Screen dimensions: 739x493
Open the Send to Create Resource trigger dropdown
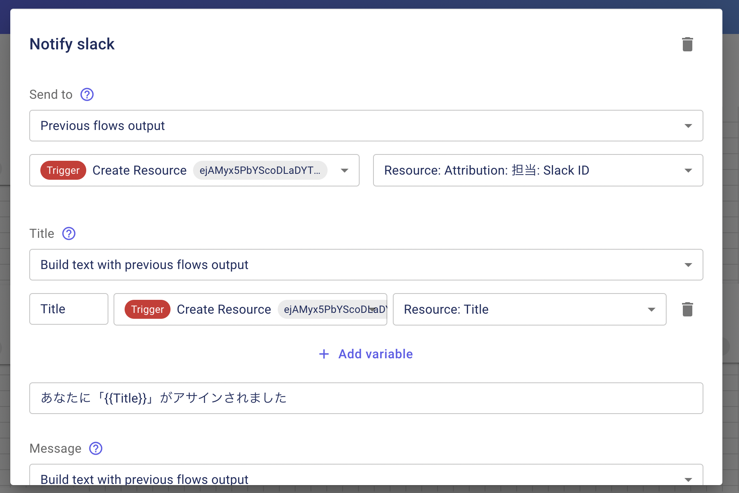(194, 170)
